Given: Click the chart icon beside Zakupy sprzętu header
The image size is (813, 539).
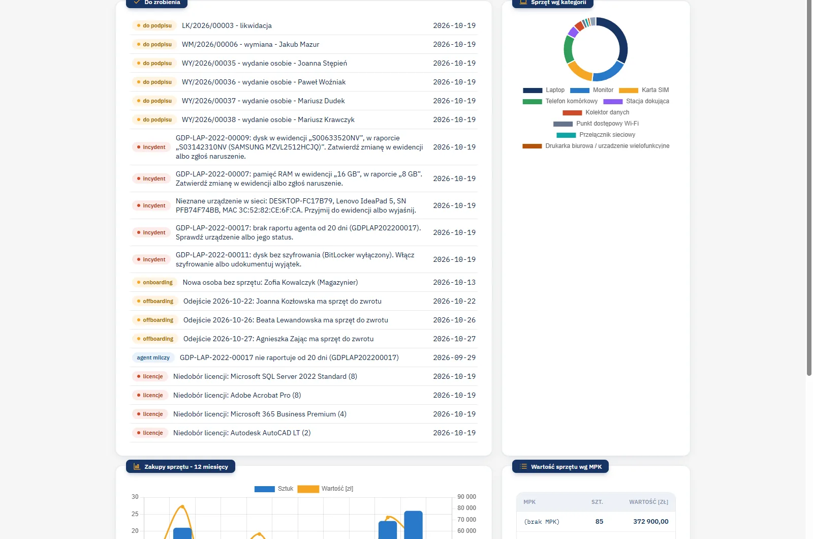Looking at the screenshot, I should point(137,466).
